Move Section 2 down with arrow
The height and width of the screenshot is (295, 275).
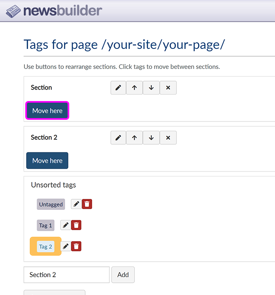(x=151, y=138)
